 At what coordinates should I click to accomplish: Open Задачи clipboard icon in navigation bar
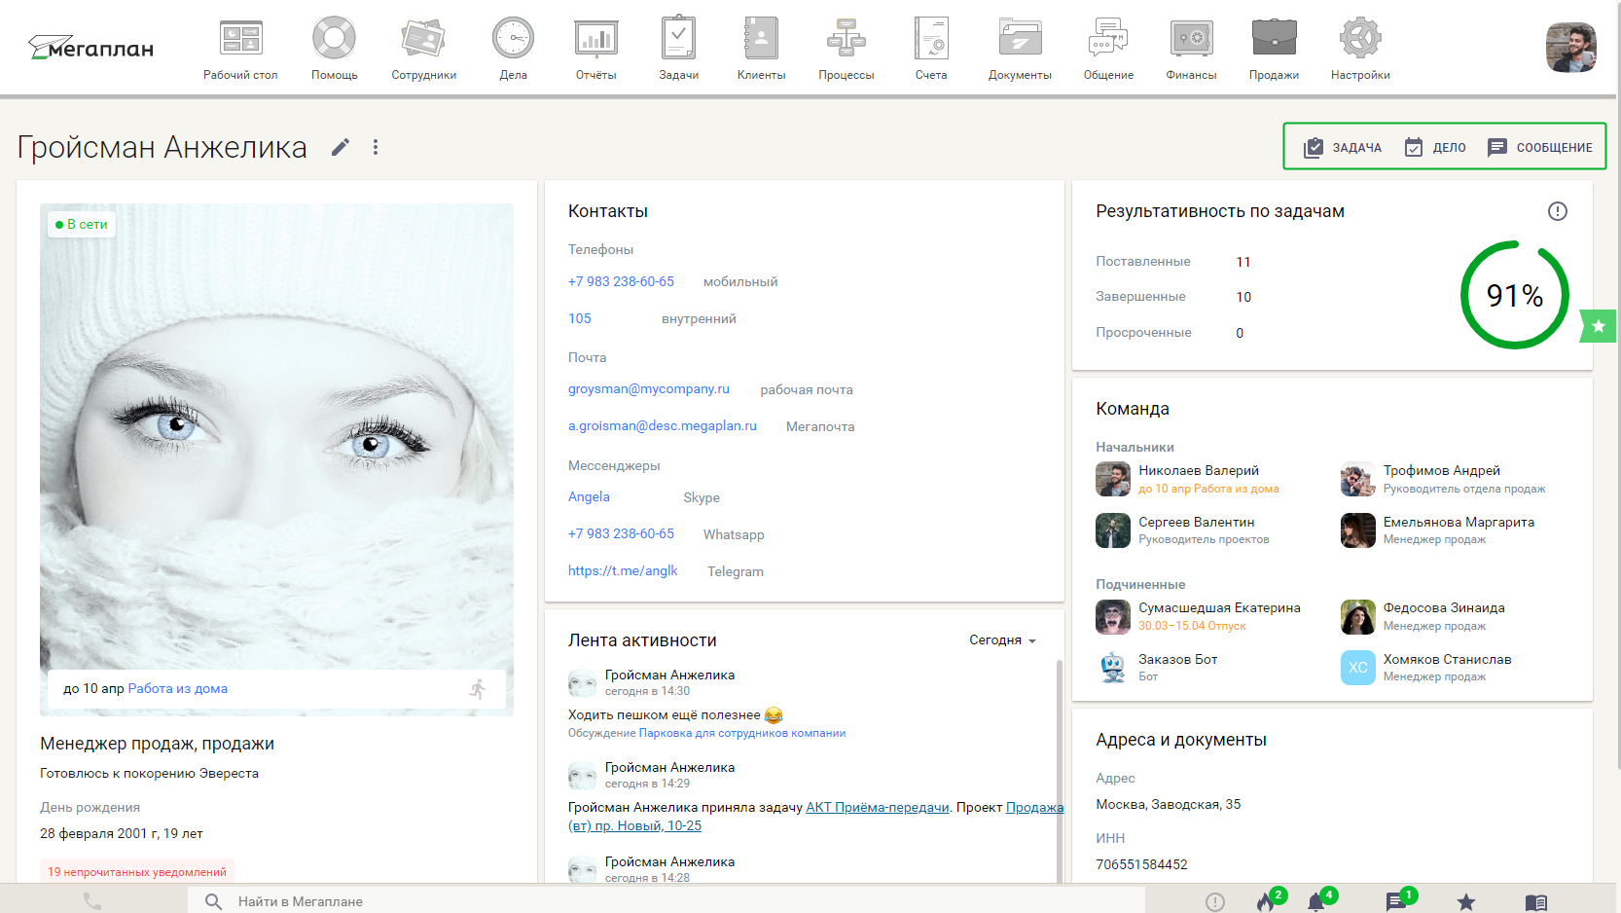[678, 39]
